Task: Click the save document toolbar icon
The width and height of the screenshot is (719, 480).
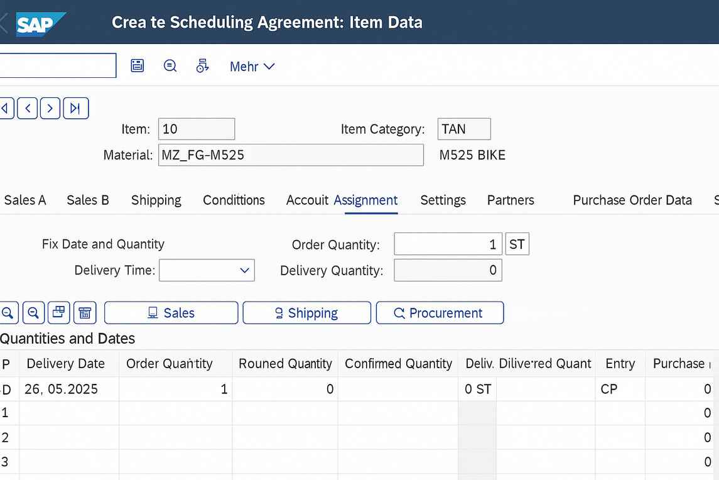Action: click(x=137, y=65)
